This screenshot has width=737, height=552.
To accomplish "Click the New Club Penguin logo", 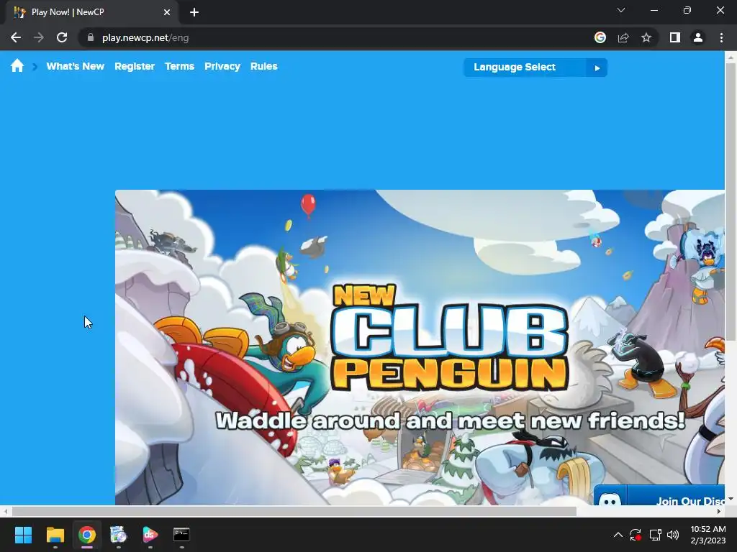I will (450, 338).
